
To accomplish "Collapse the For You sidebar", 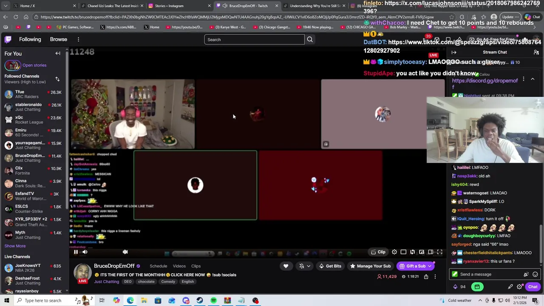I will 58,54.
